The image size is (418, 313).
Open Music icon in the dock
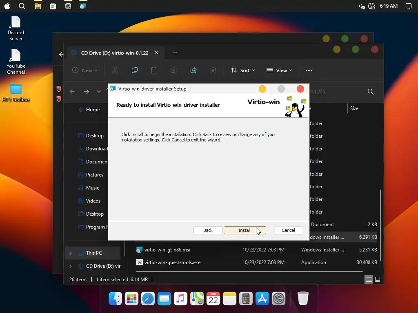click(x=180, y=298)
